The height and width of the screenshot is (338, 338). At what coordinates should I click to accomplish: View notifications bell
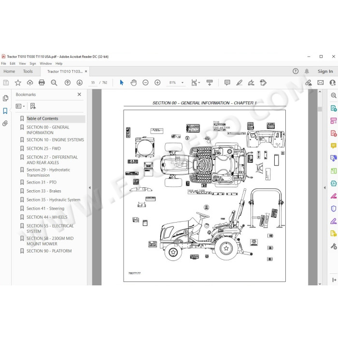pyautogui.click(x=307, y=71)
